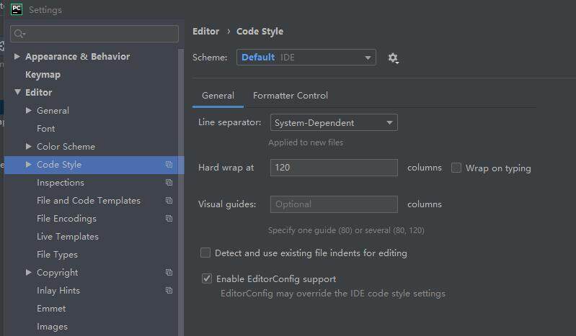Image resolution: width=576 pixels, height=336 pixels.
Task: Open the Keymap settings page
Action: [43, 75]
